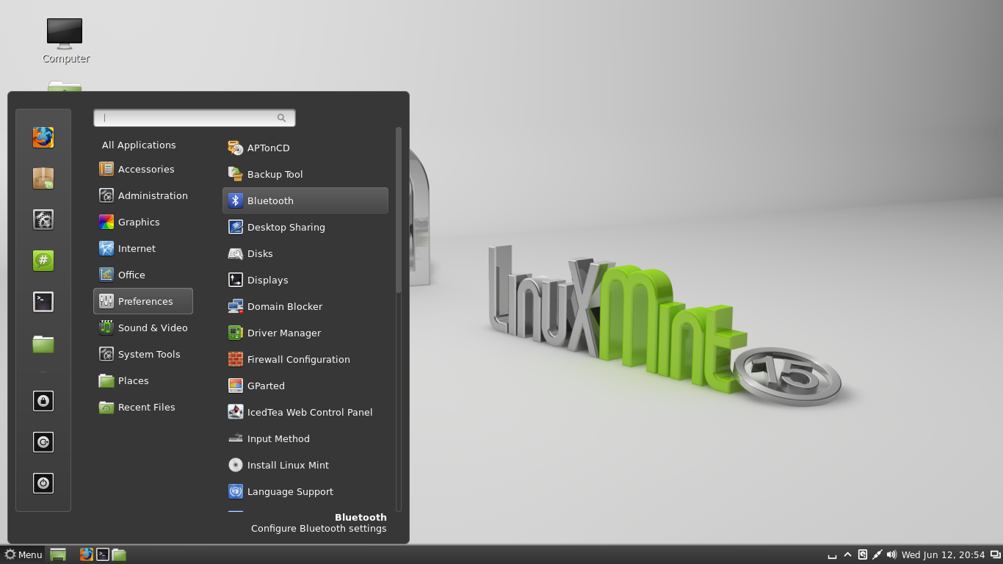Launch Install Linux Mint
Image resolution: width=1003 pixels, height=564 pixels.
(x=305, y=465)
